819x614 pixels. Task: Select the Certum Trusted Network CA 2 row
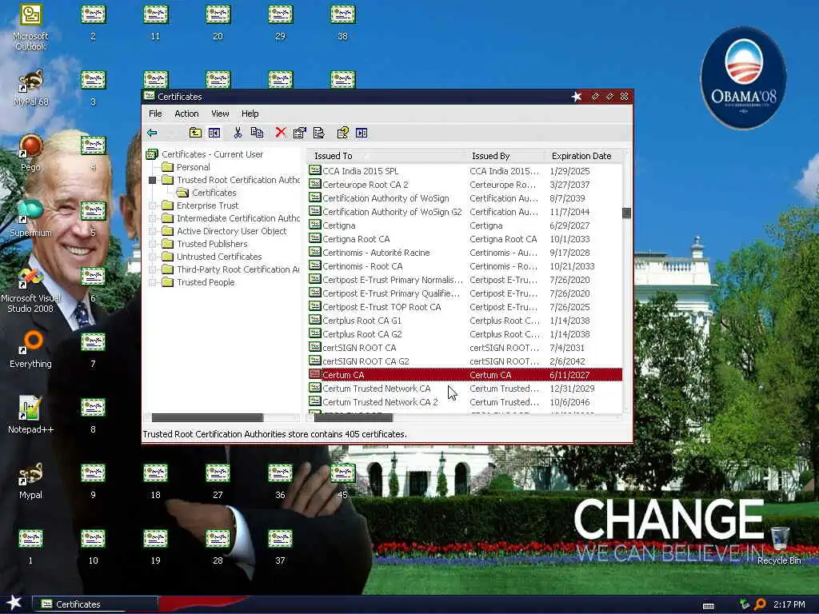465,402
